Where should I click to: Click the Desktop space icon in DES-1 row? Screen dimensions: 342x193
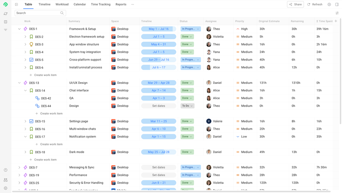[x=113, y=29]
